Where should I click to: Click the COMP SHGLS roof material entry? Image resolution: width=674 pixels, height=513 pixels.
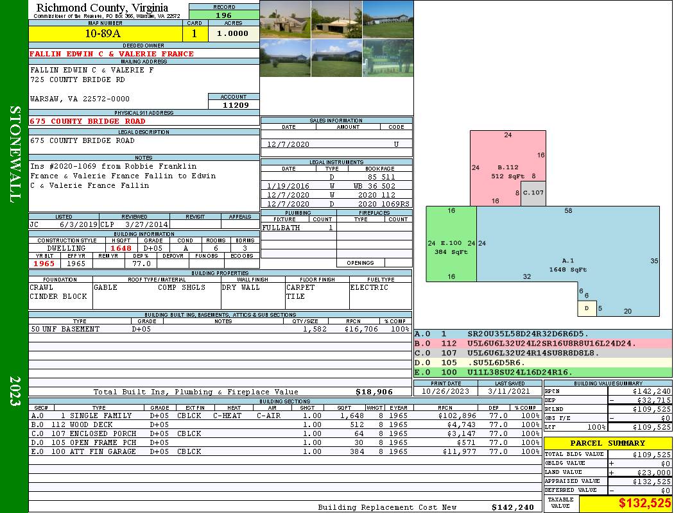[x=182, y=287]
